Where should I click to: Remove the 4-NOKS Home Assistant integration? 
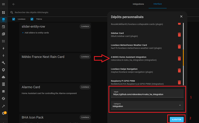(179, 59)
